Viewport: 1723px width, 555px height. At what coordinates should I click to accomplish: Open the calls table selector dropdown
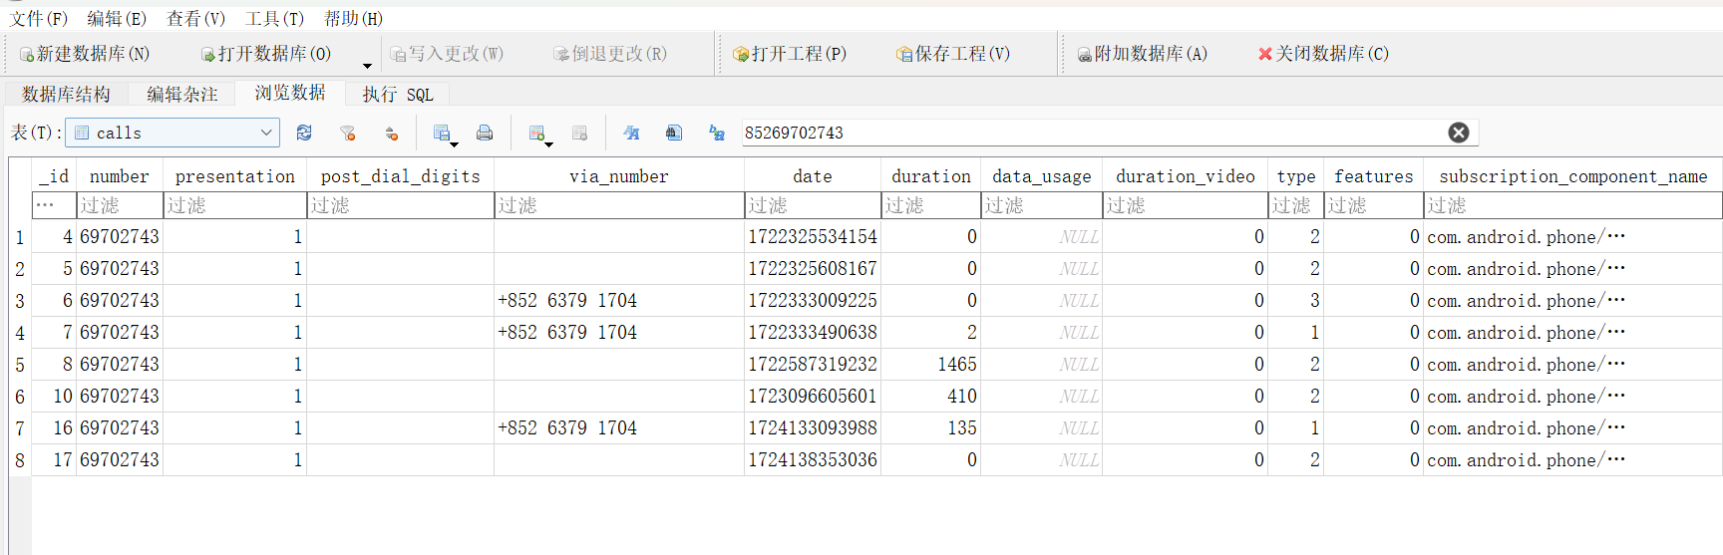click(172, 133)
